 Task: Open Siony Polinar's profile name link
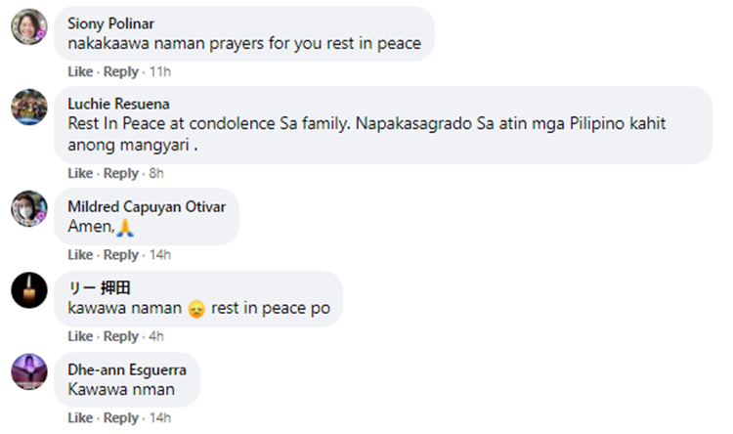pos(110,23)
